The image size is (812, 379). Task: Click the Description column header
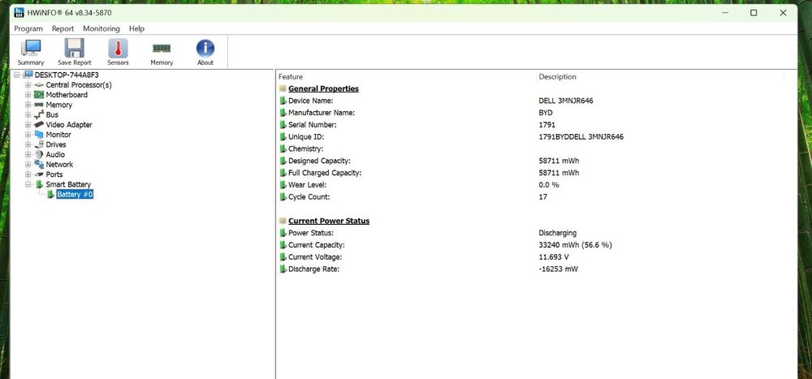coord(660,76)
